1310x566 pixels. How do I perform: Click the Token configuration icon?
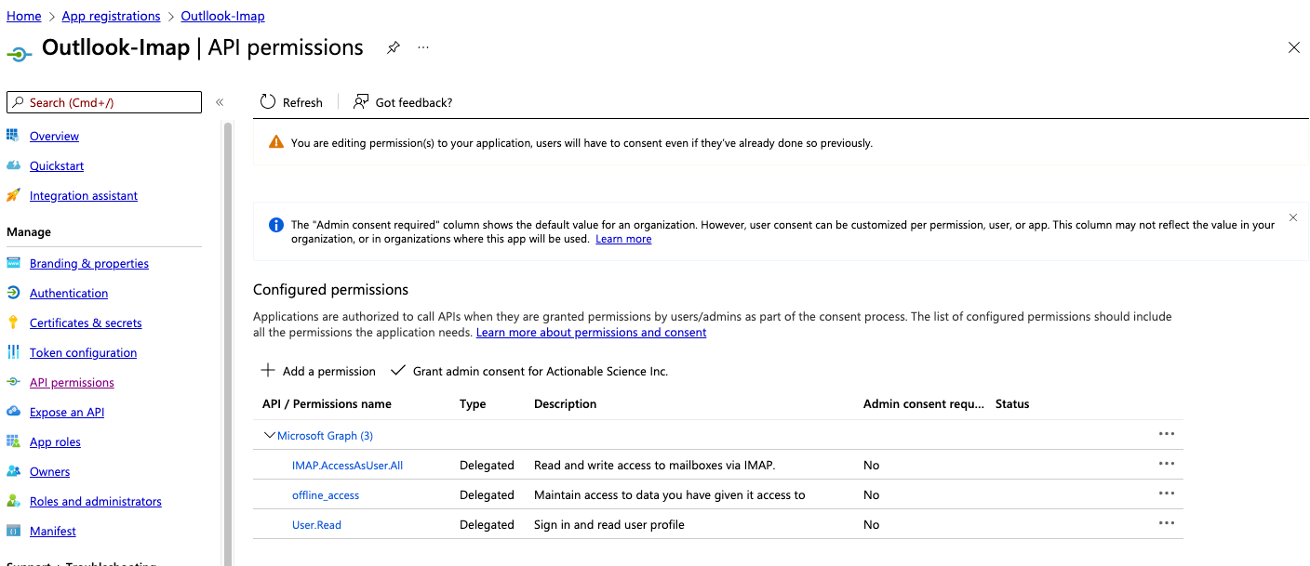click(13, 352)
